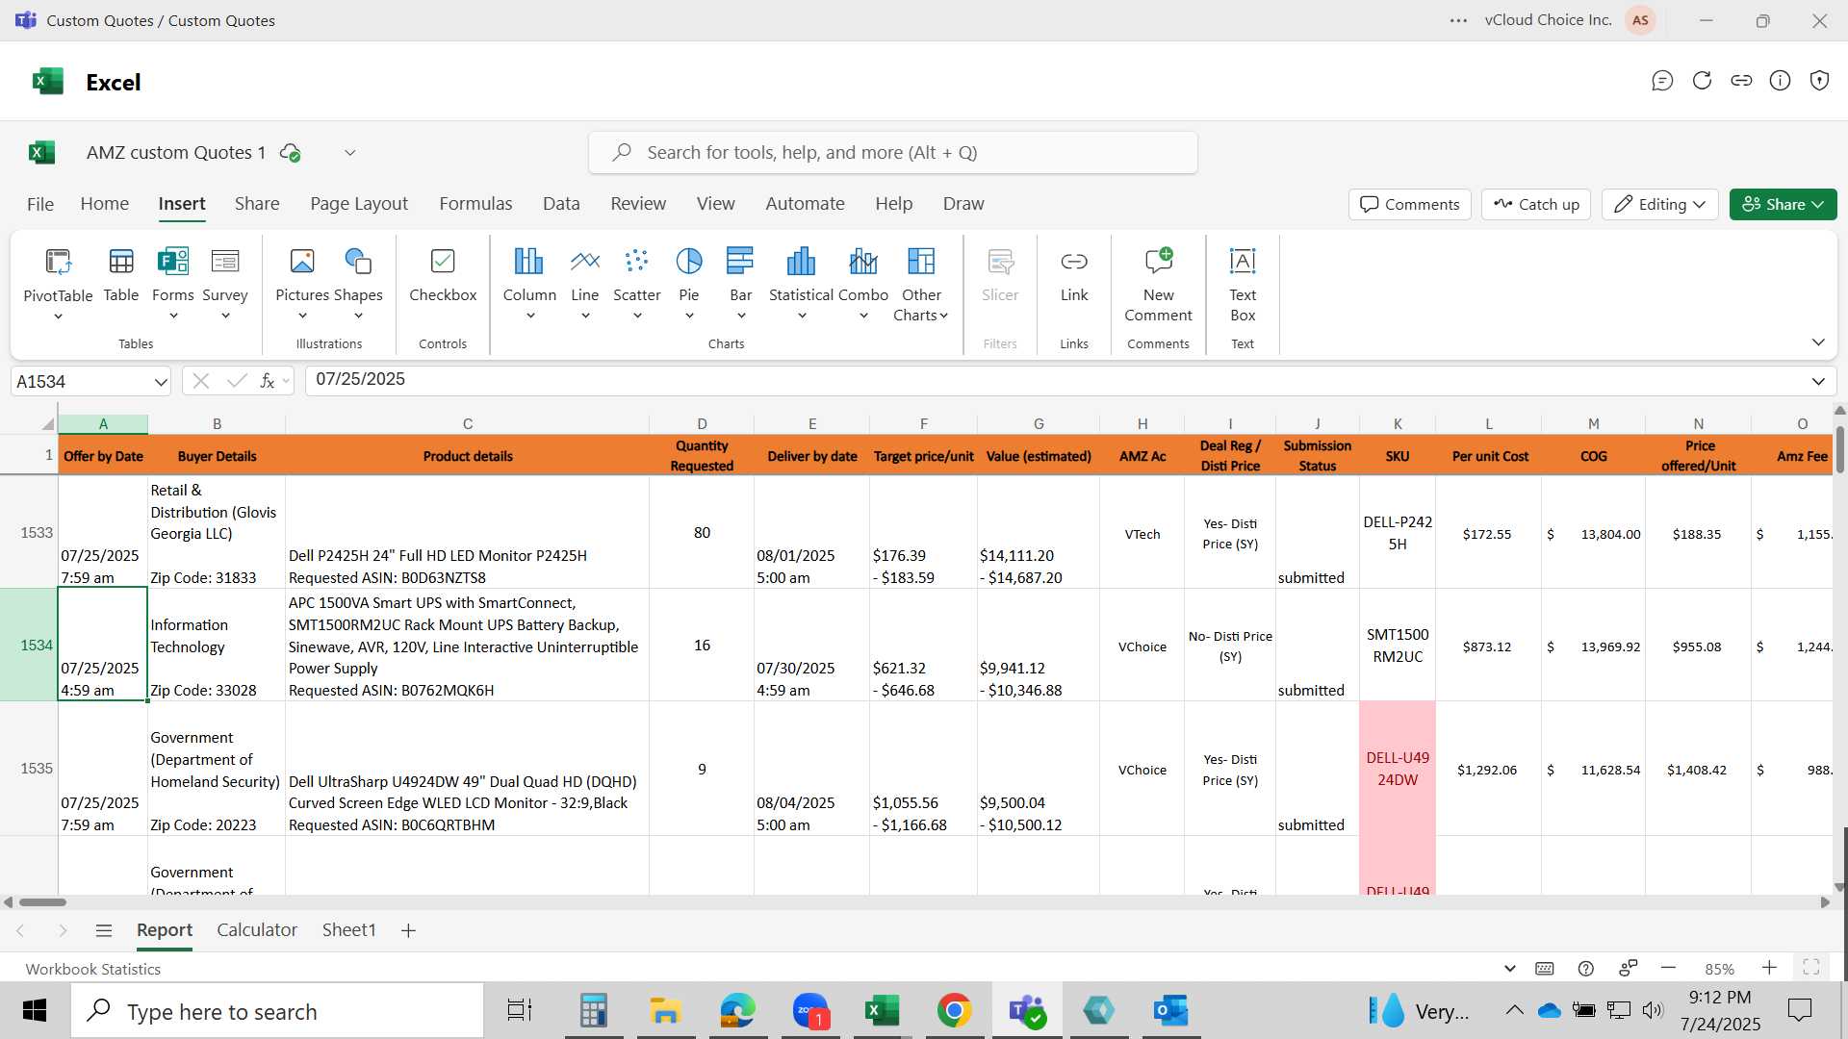Expand the Column chart dropdown arrow

(529, 316)
